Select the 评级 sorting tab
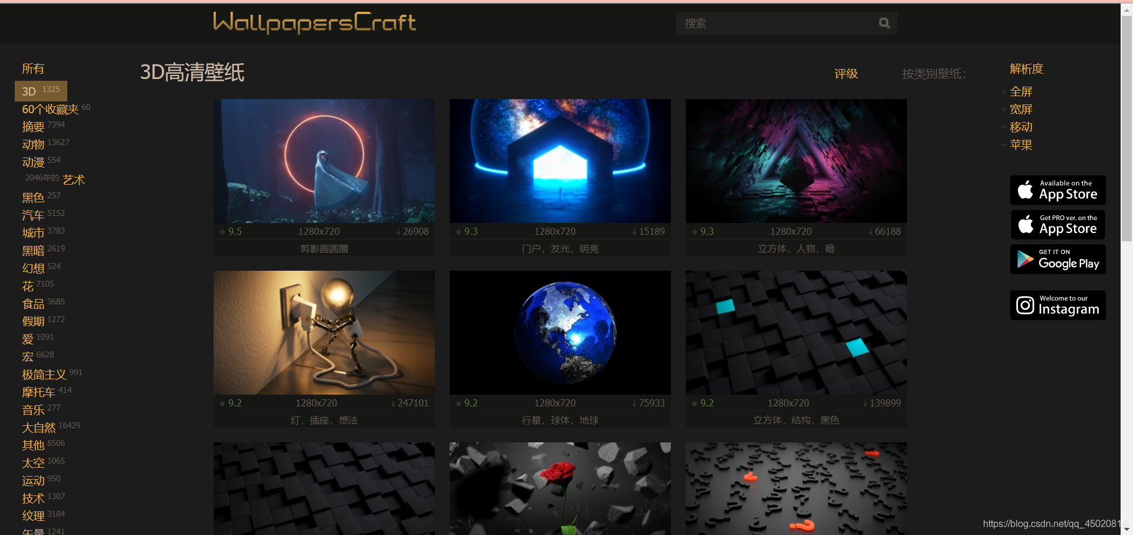 (846, 74)
